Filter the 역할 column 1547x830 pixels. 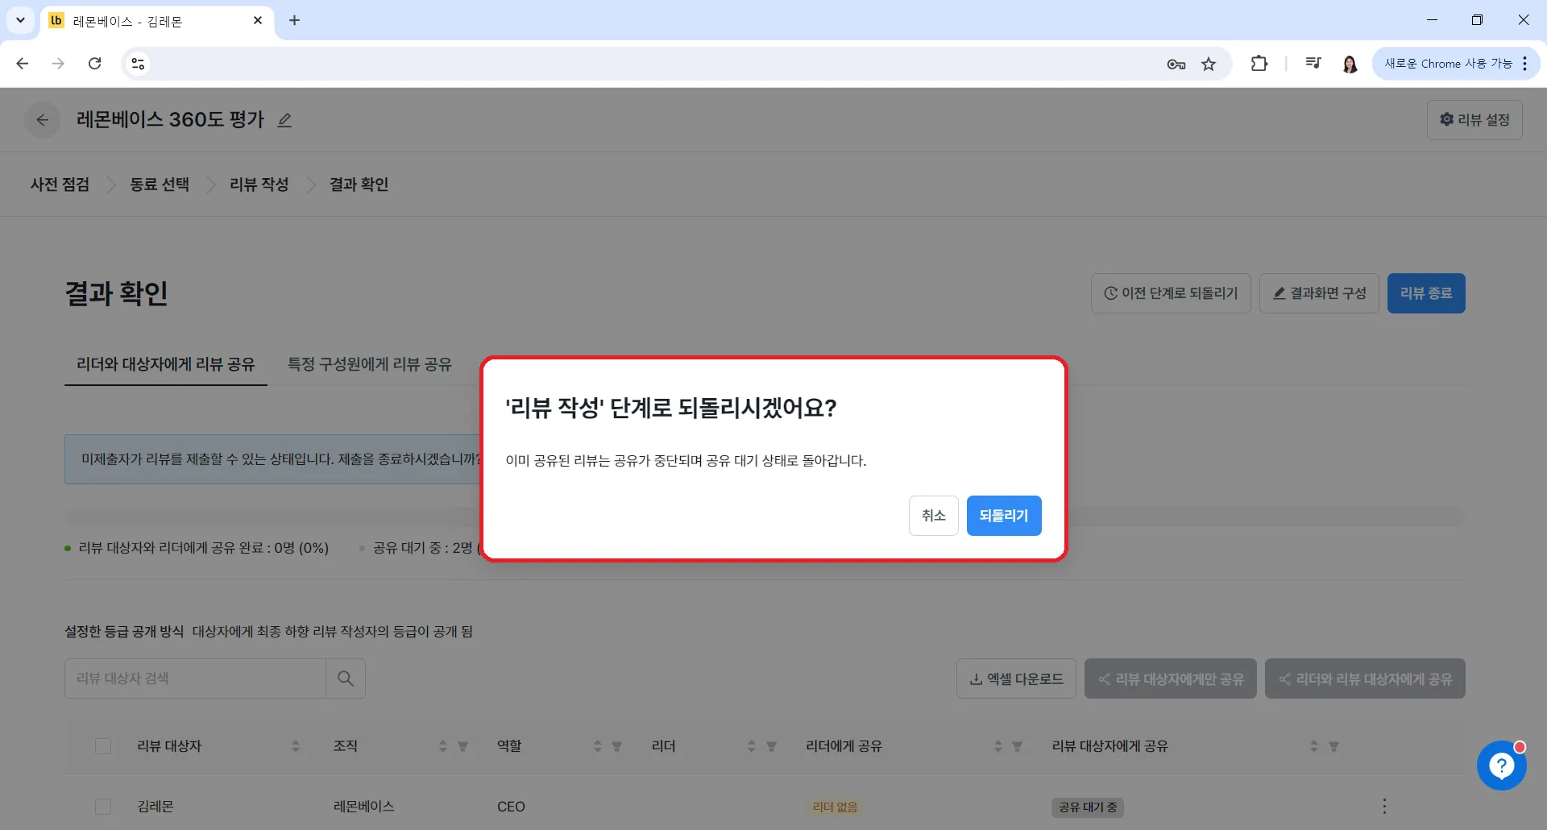[616, 747]
